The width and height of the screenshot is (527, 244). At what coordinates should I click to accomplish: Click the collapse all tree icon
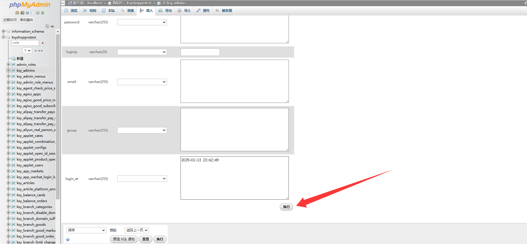pyautogui.click(x=47, y=26)
